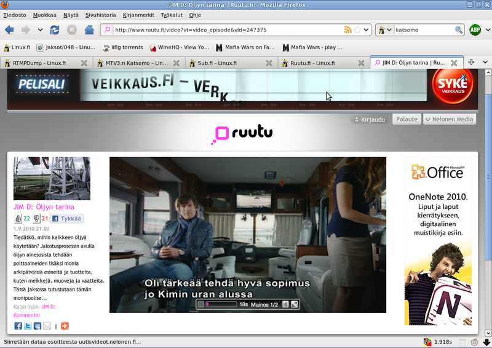
Task: Click the RSS feed icon in address bar
Action: point(348,30)
